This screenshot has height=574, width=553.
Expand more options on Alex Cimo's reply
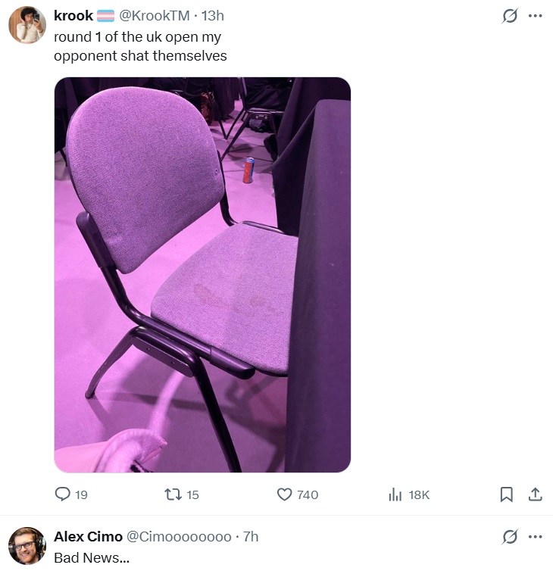pyautogui.click(x=535, y=537)
